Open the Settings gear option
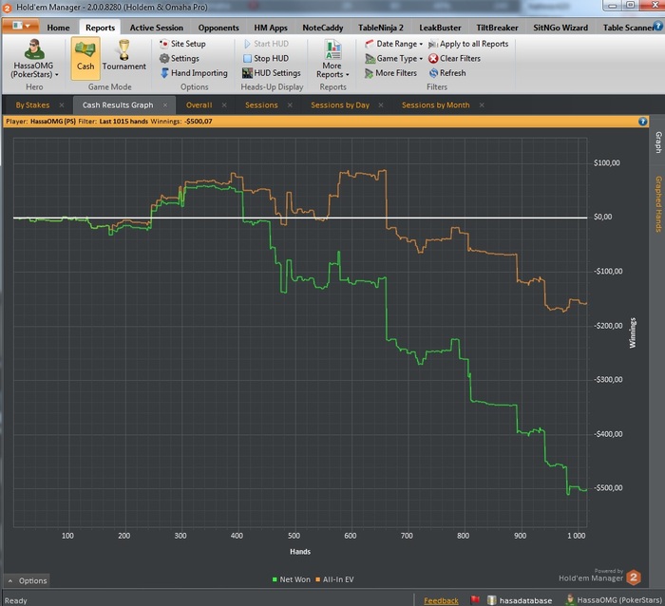Viewport: 665px width, 606px height. [180, 58]
